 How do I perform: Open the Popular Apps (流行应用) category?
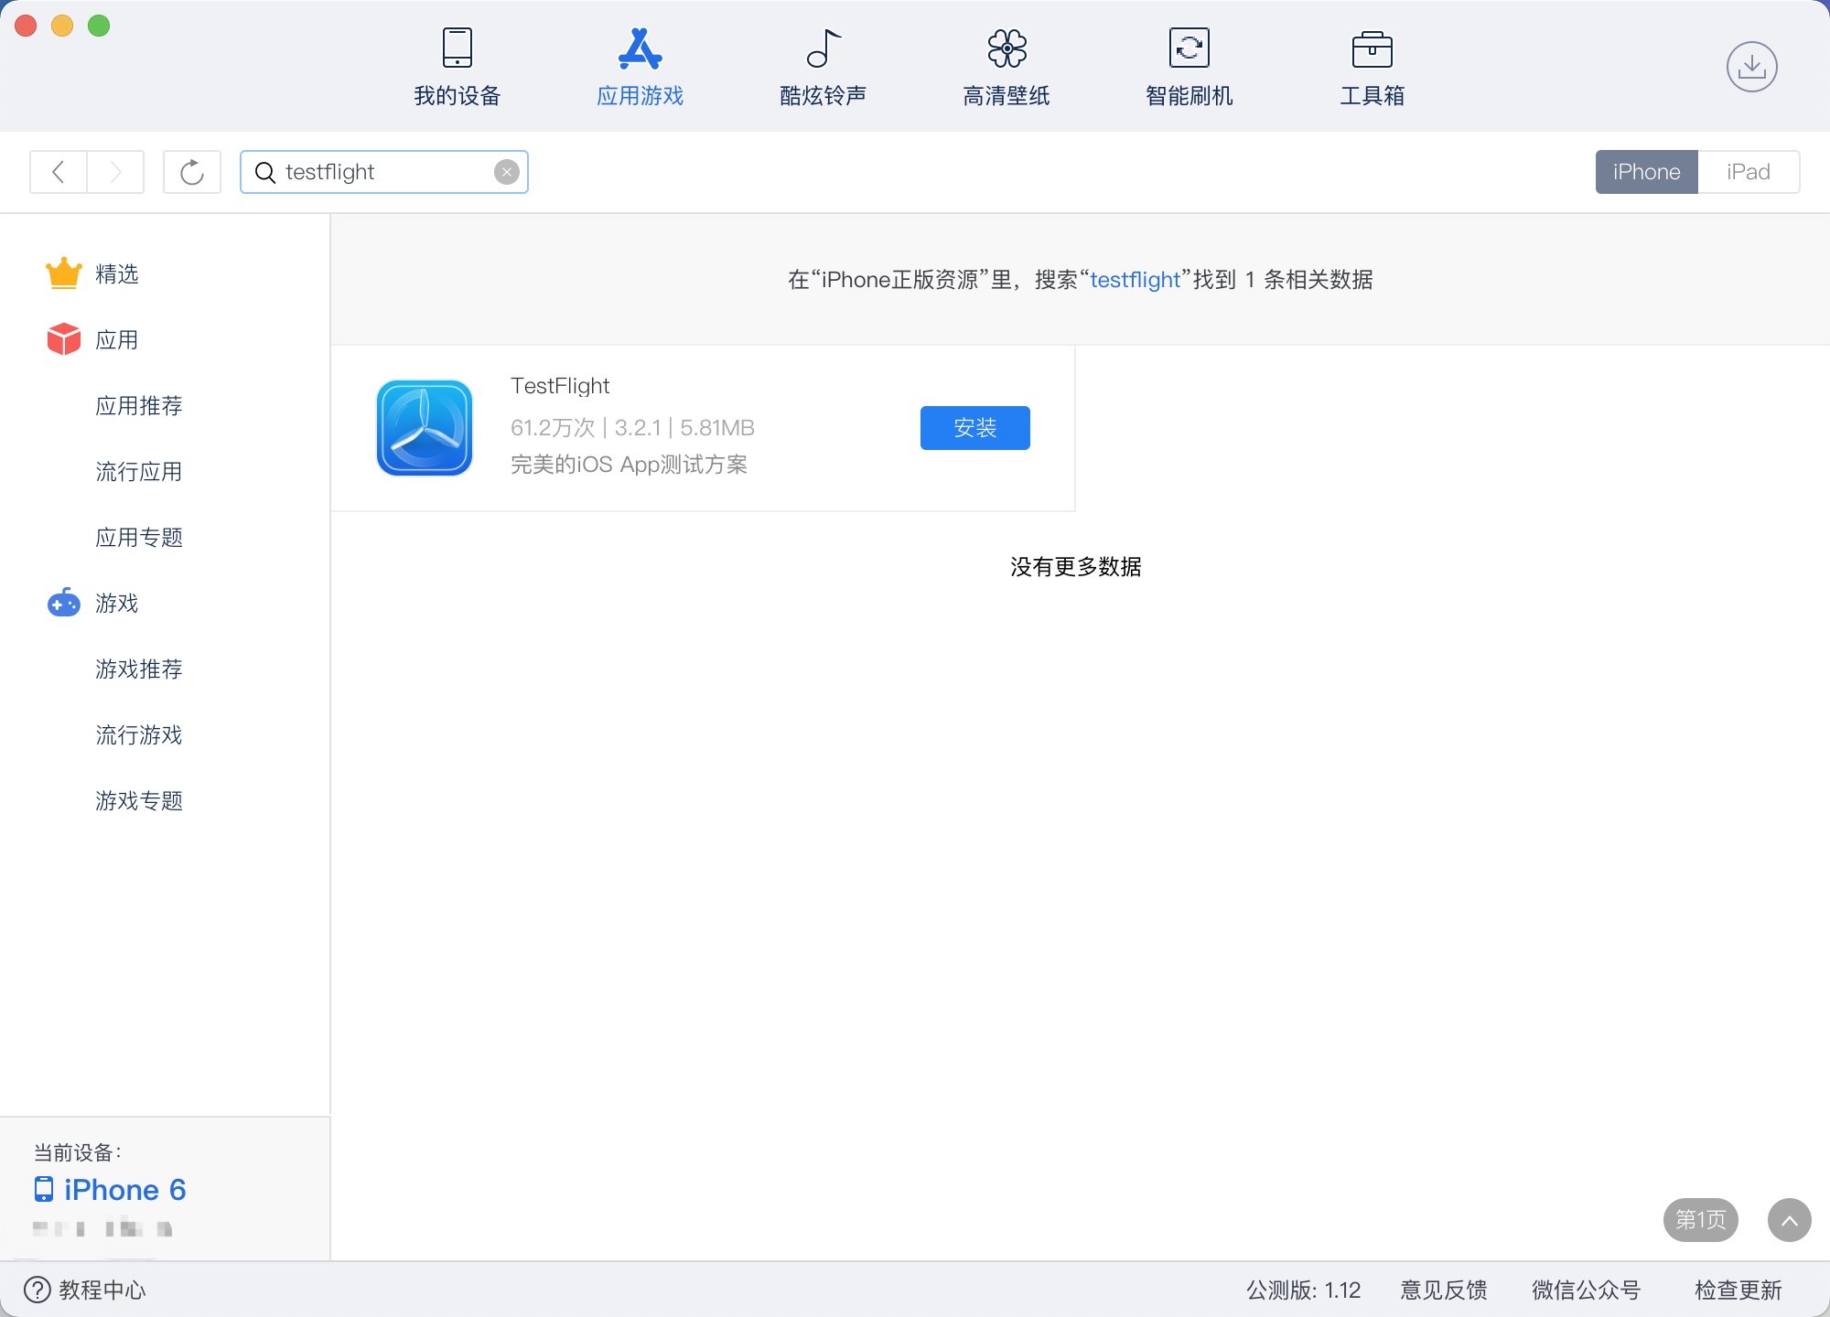[138, 472]
